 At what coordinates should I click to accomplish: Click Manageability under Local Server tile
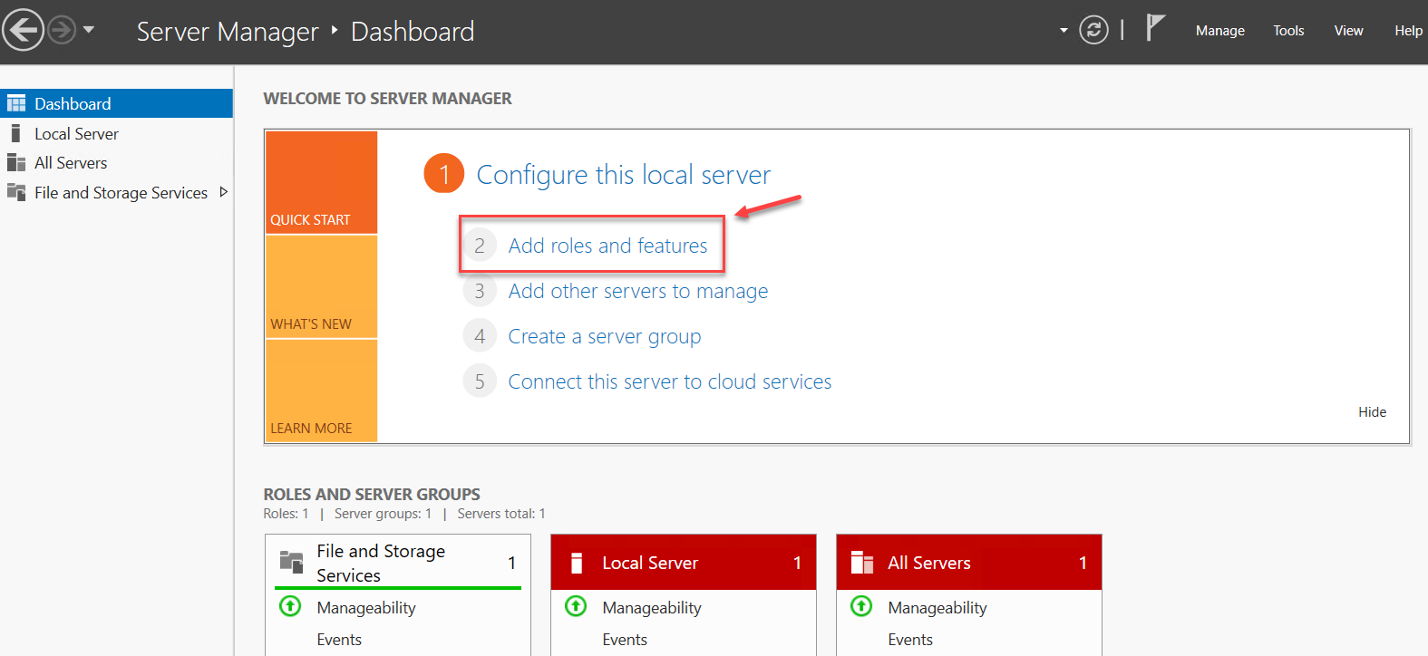click(x=652, y=608)
